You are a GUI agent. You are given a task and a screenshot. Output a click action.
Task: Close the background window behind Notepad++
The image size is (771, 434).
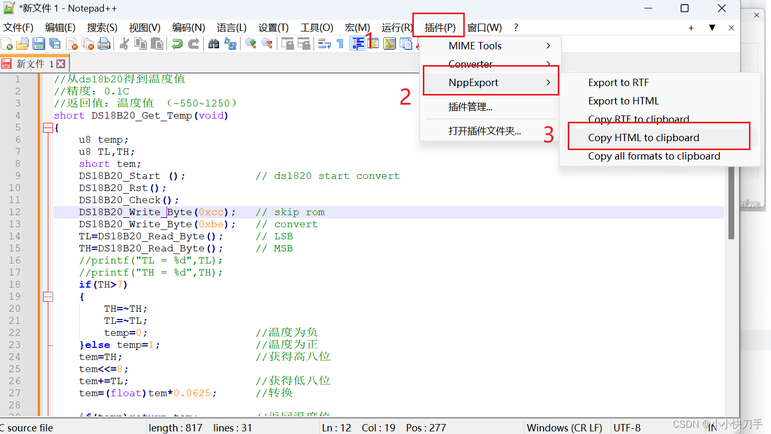tap(756, 15)
